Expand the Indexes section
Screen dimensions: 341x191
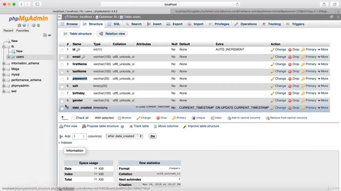pyautogui.click(x=65, y=143)
